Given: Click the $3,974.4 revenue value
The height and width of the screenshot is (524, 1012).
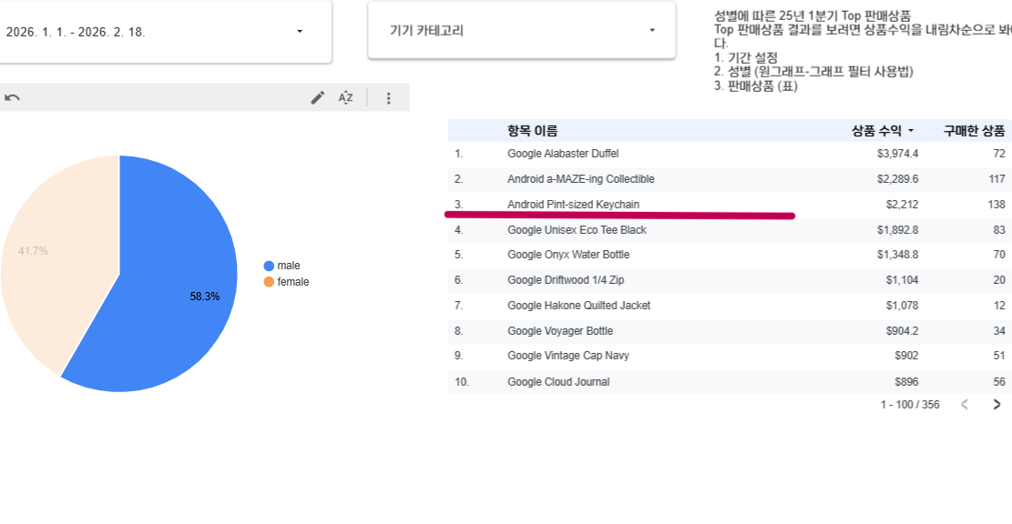Looking at the screenshot, I should pyautogui.click(x=897, y=154).
